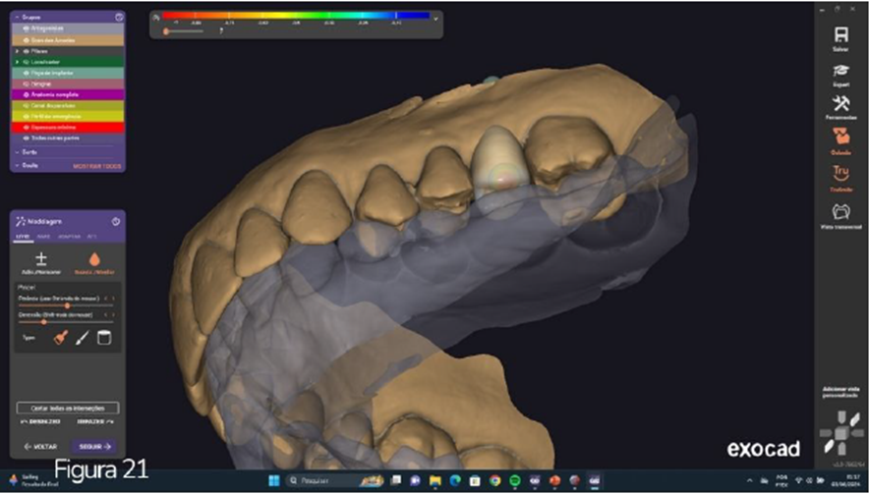Choose the orange wide brush type
This screenshot has height=494, width=870.
coord(59,337)
